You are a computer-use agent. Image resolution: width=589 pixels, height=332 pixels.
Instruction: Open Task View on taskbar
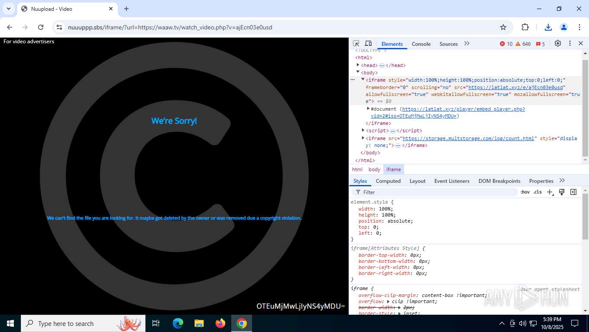click(x=156, y=323)
